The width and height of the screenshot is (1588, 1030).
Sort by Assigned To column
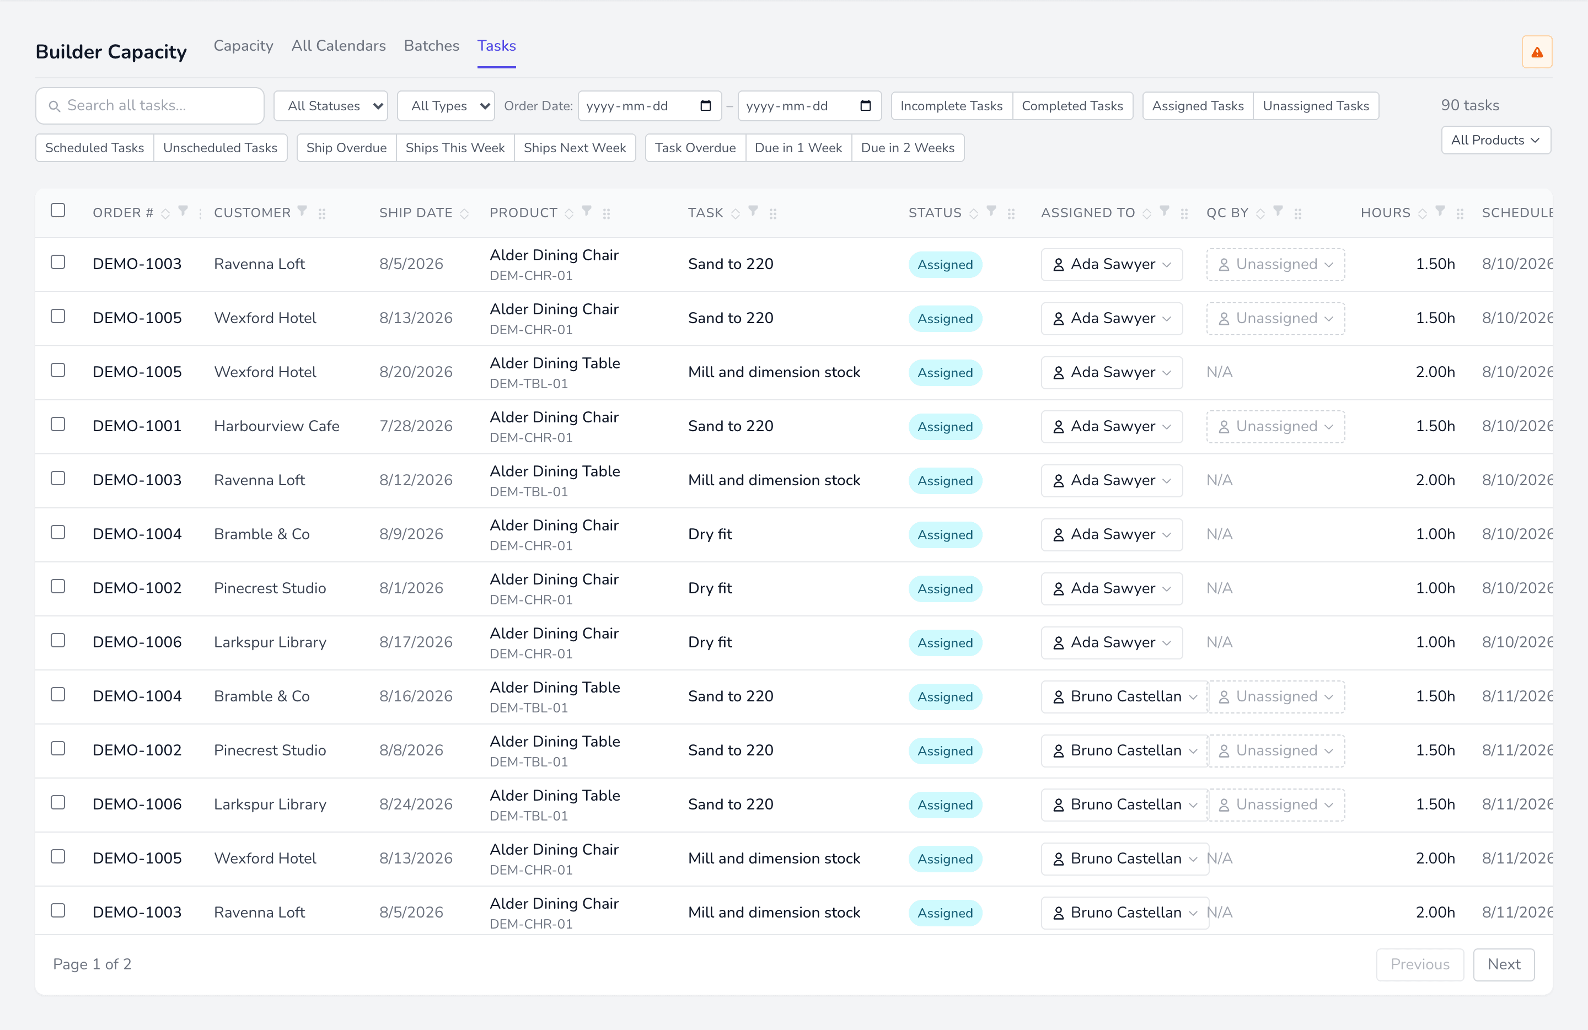(x=1147, y=213)
